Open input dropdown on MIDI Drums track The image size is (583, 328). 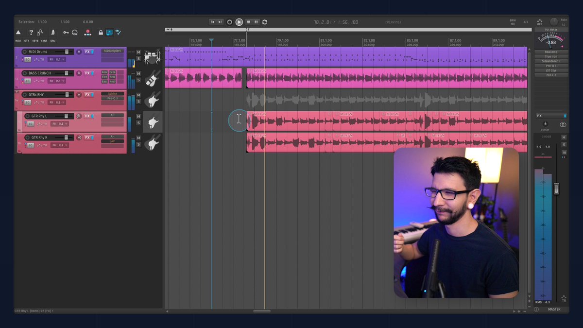pos(57,60)
